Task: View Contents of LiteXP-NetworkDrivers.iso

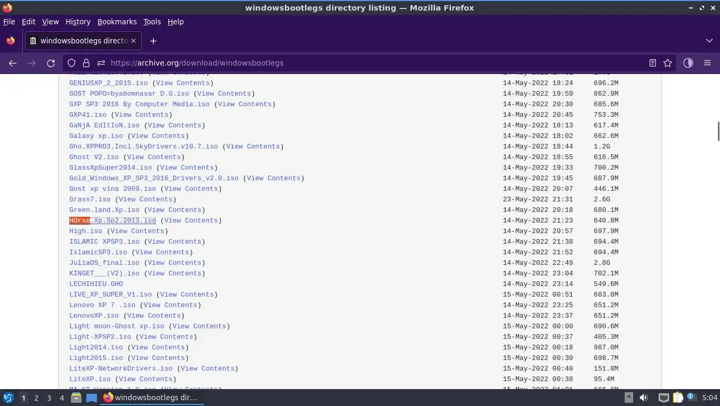Action: tap(208, 368)
